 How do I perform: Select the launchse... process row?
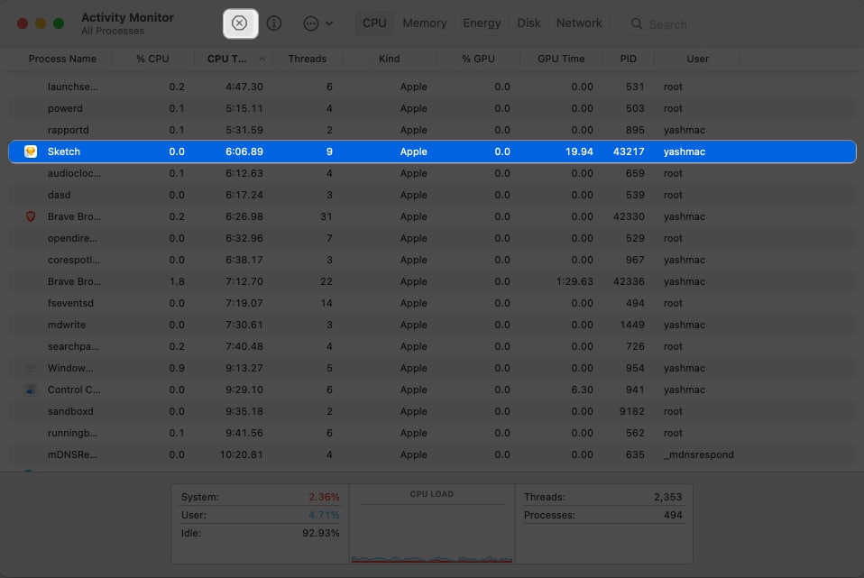tap(432, 87)
